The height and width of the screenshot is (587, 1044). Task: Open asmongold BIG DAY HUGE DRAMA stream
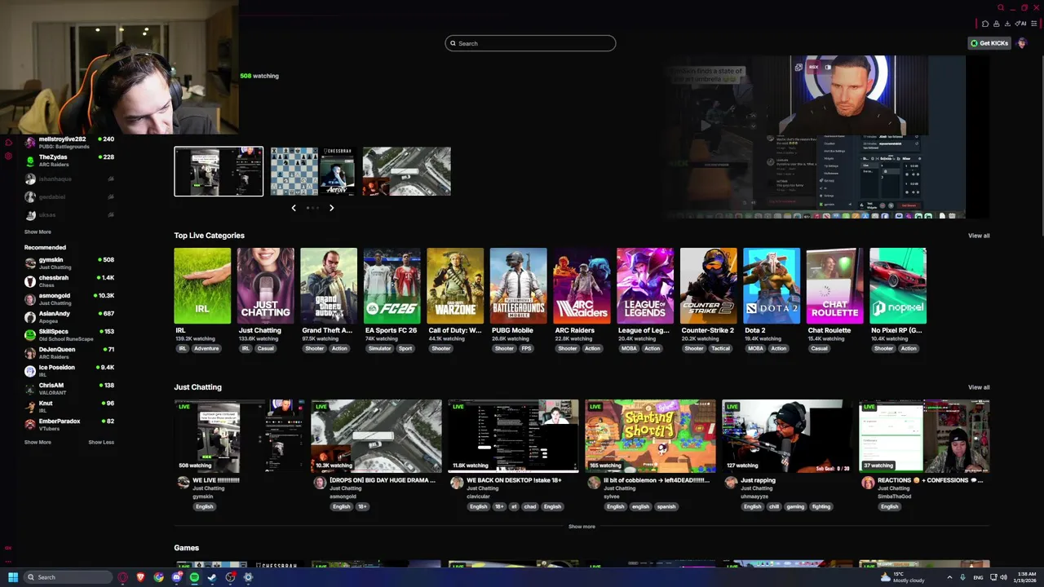point(377,436)
